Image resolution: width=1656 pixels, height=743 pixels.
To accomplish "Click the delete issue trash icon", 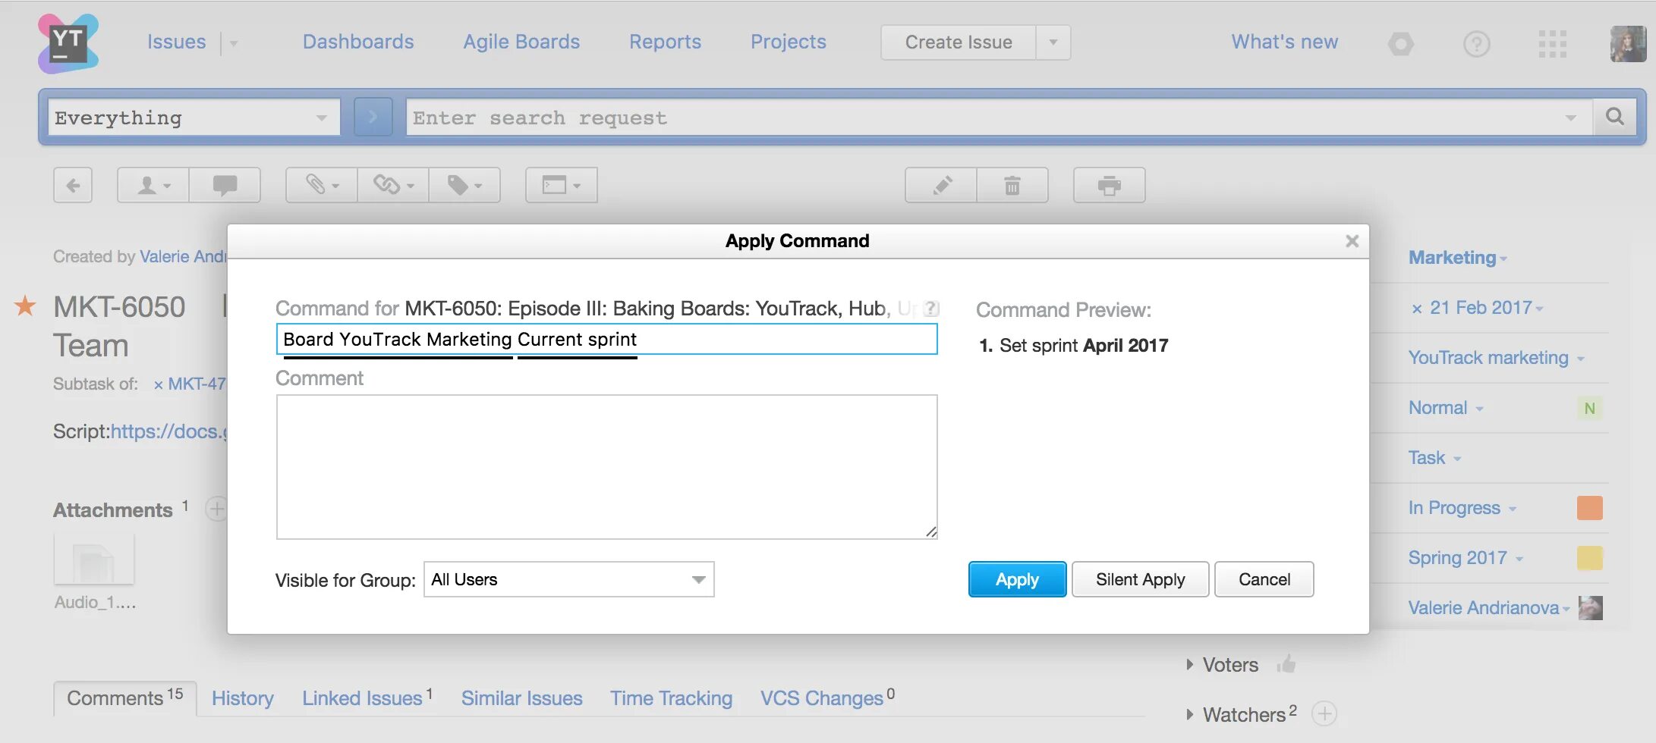I will tap(1012, 184).
